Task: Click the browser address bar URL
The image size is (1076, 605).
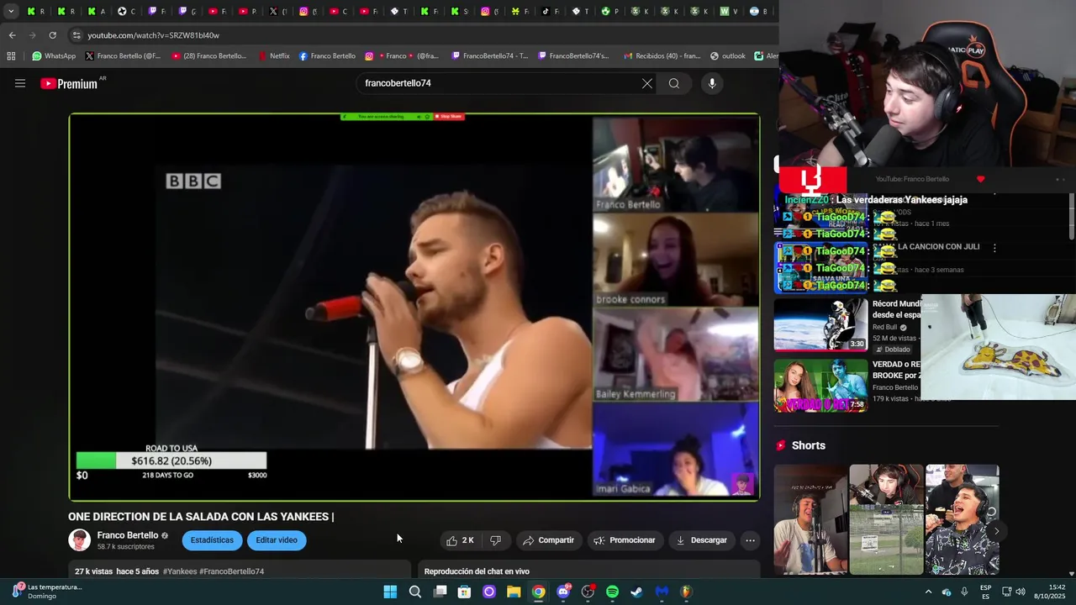Action: click(153, 35)
